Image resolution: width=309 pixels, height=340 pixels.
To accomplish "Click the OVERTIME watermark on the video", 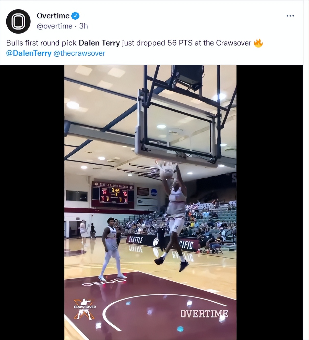I will [205, 313].
